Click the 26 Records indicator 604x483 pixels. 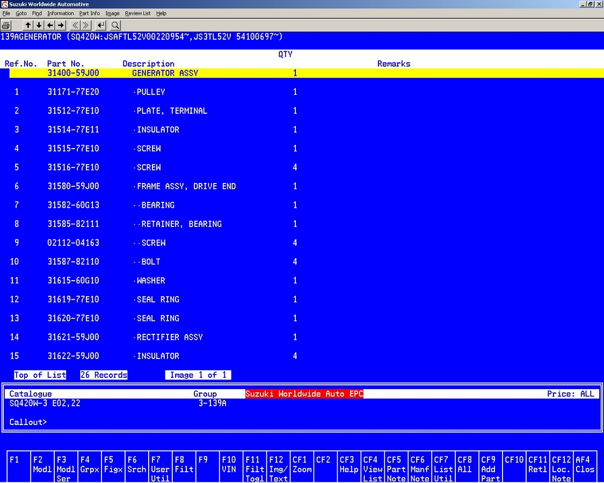click(104, 375)
